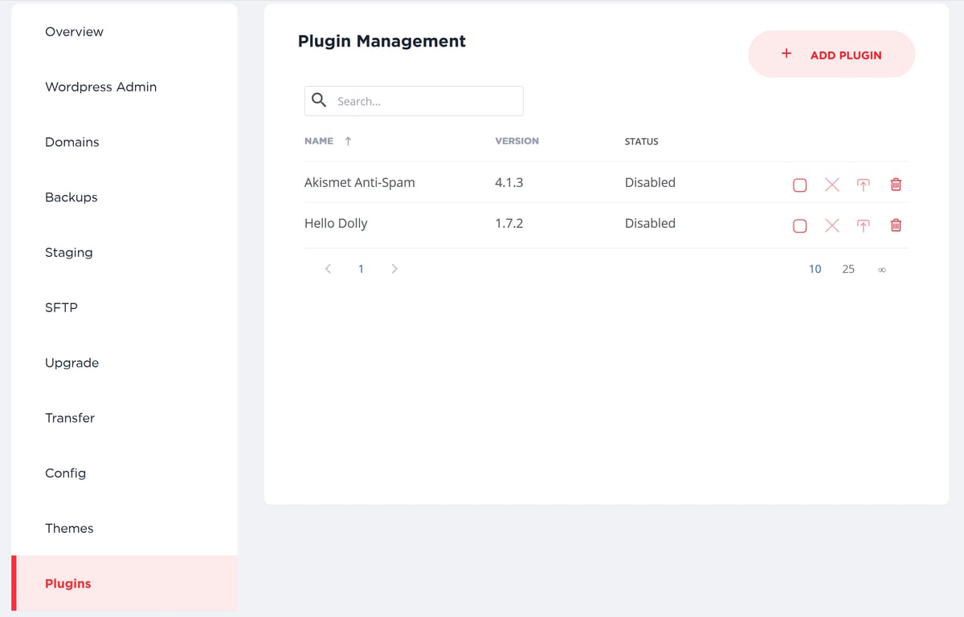Toggle the Akismet Anti-Spam checkbox
Viewport: 964px width, 617px height.
tap(799, 185)
